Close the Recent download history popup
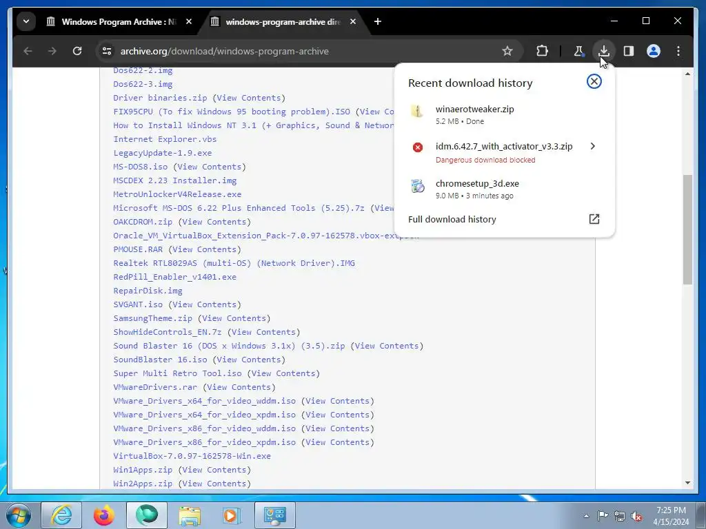The width and height of the screenshot is (706, 529). pos(594,81)
